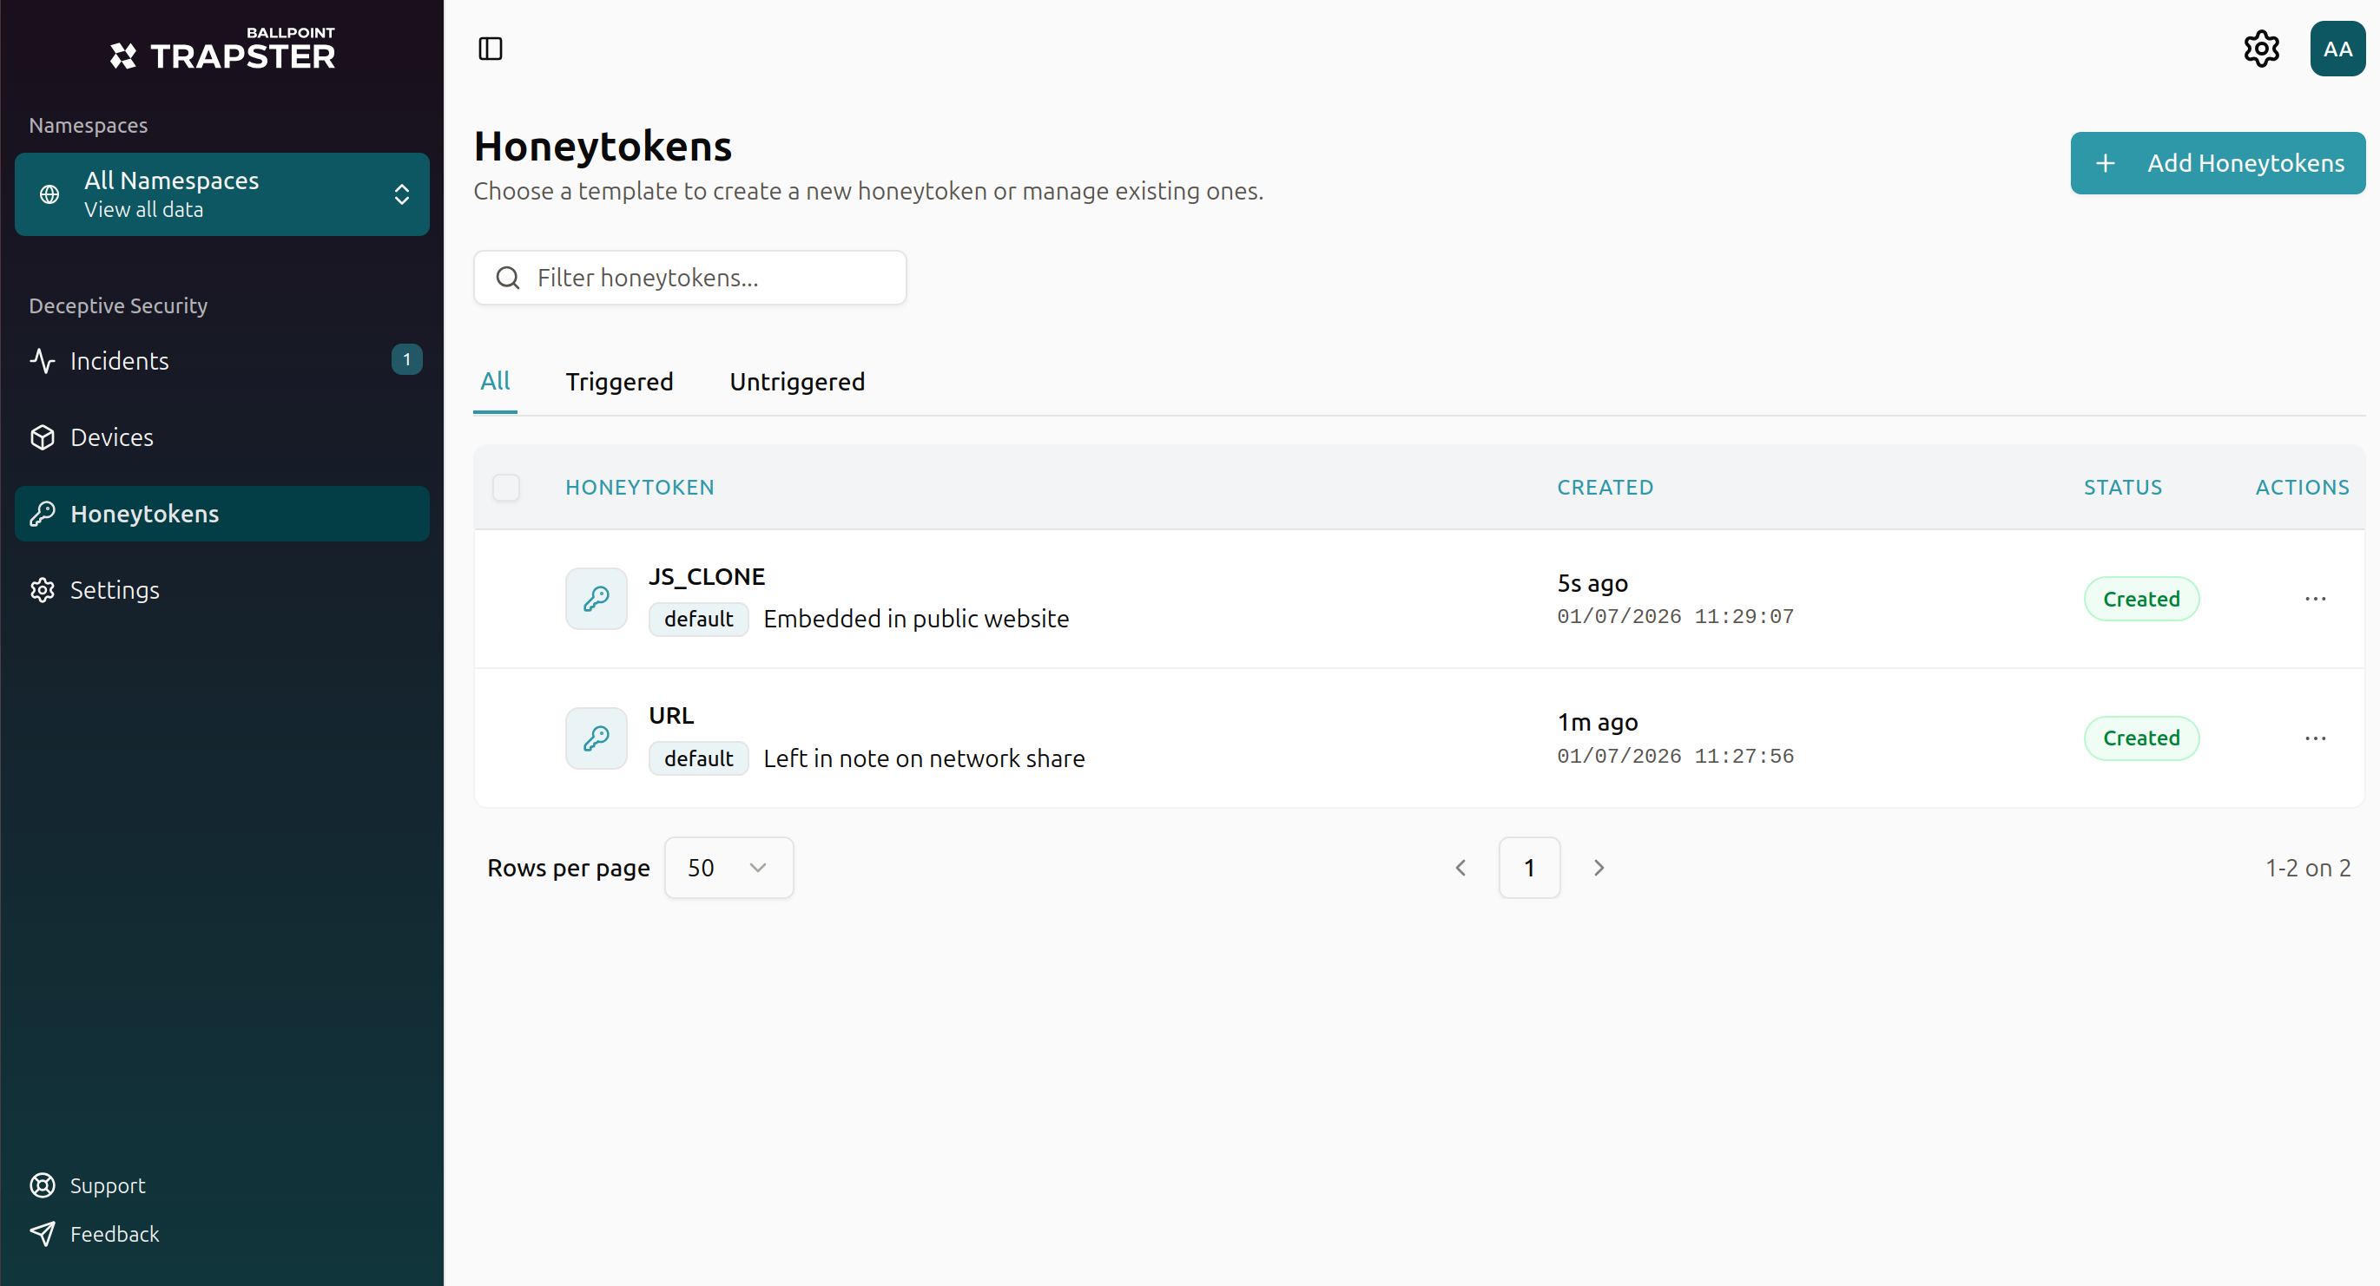The width and height of the screenshot is (2380, 1286).
Task: Open actions menu for JS_CLONE honeytoken
Action: (x=2316, y=598)
